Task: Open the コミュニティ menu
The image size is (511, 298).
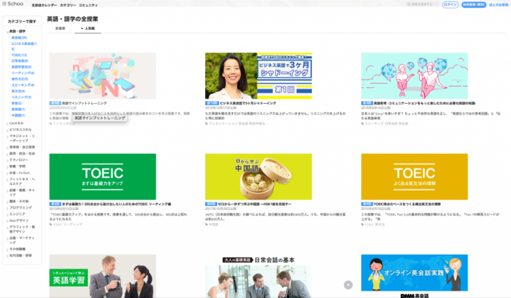Action: pyautogui.click(x=88, y=5)
